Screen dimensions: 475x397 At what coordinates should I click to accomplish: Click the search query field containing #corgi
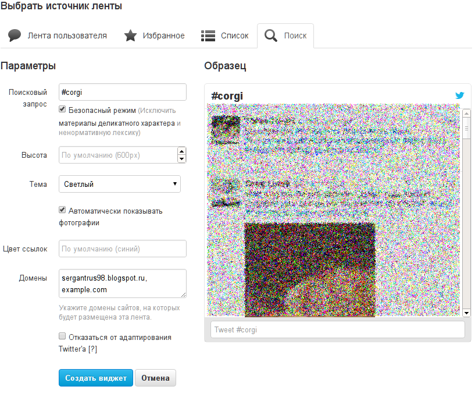click(123, 92)
